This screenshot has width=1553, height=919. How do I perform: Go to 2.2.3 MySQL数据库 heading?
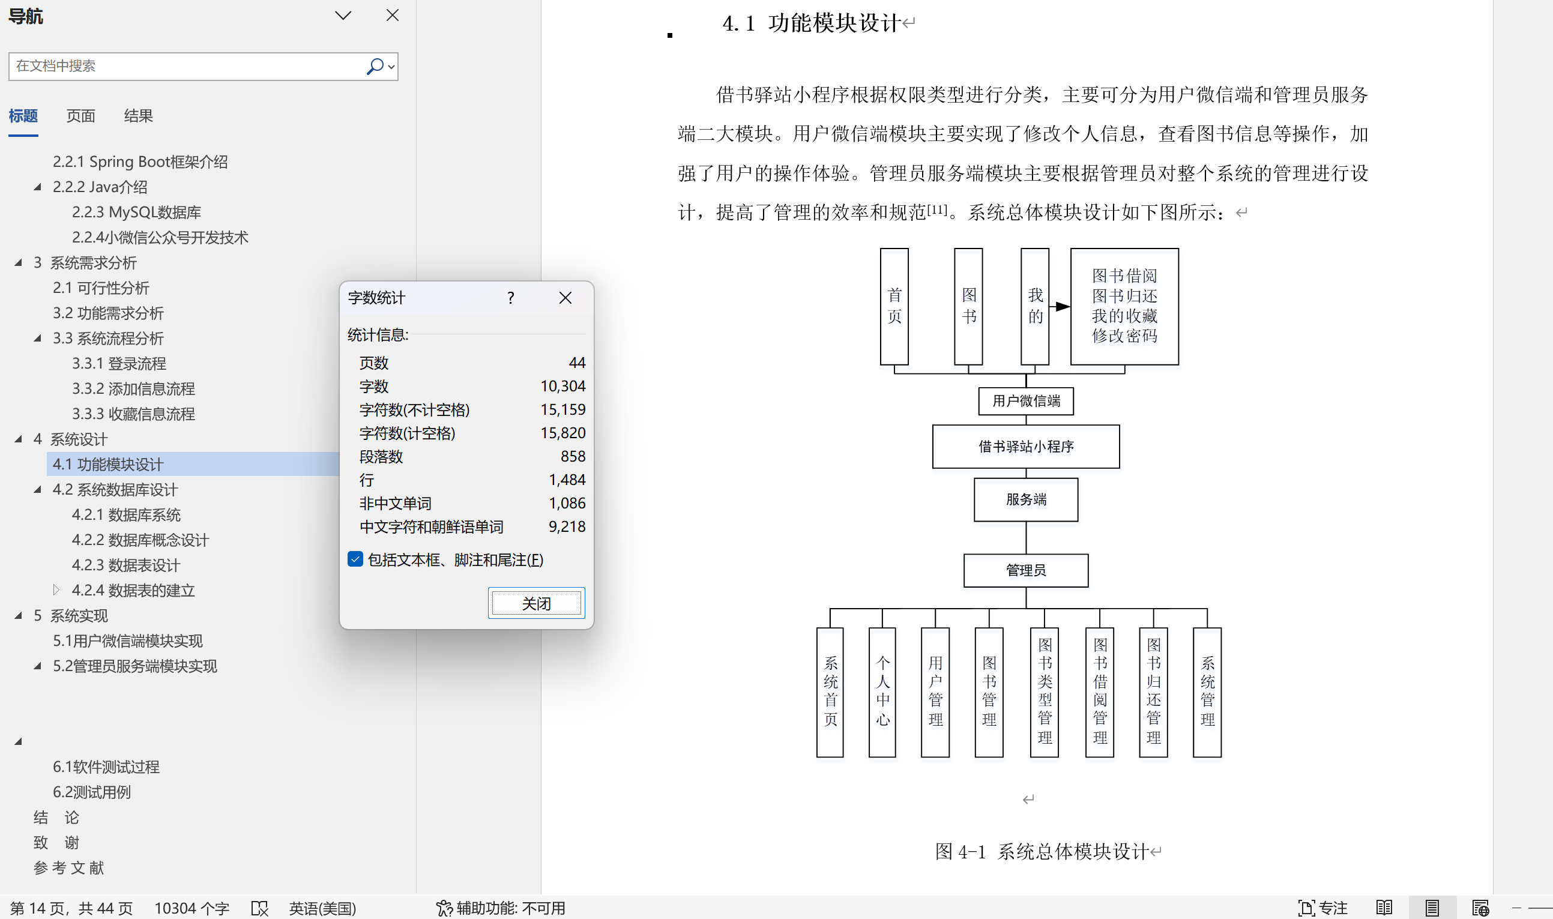[136, 212]
